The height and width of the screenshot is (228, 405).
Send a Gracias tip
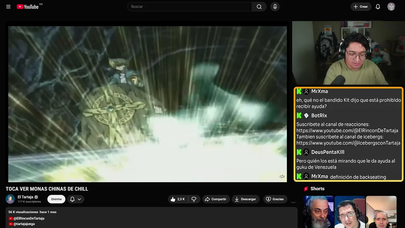275,199
